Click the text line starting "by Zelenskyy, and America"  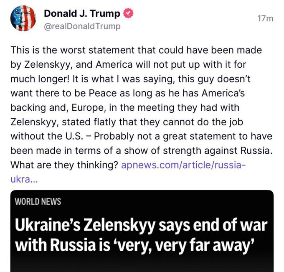click(128, 64)
